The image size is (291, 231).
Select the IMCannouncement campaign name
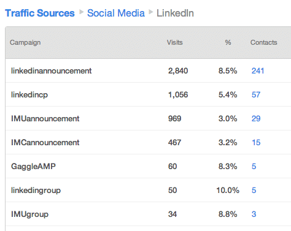(x=45, y=142)
